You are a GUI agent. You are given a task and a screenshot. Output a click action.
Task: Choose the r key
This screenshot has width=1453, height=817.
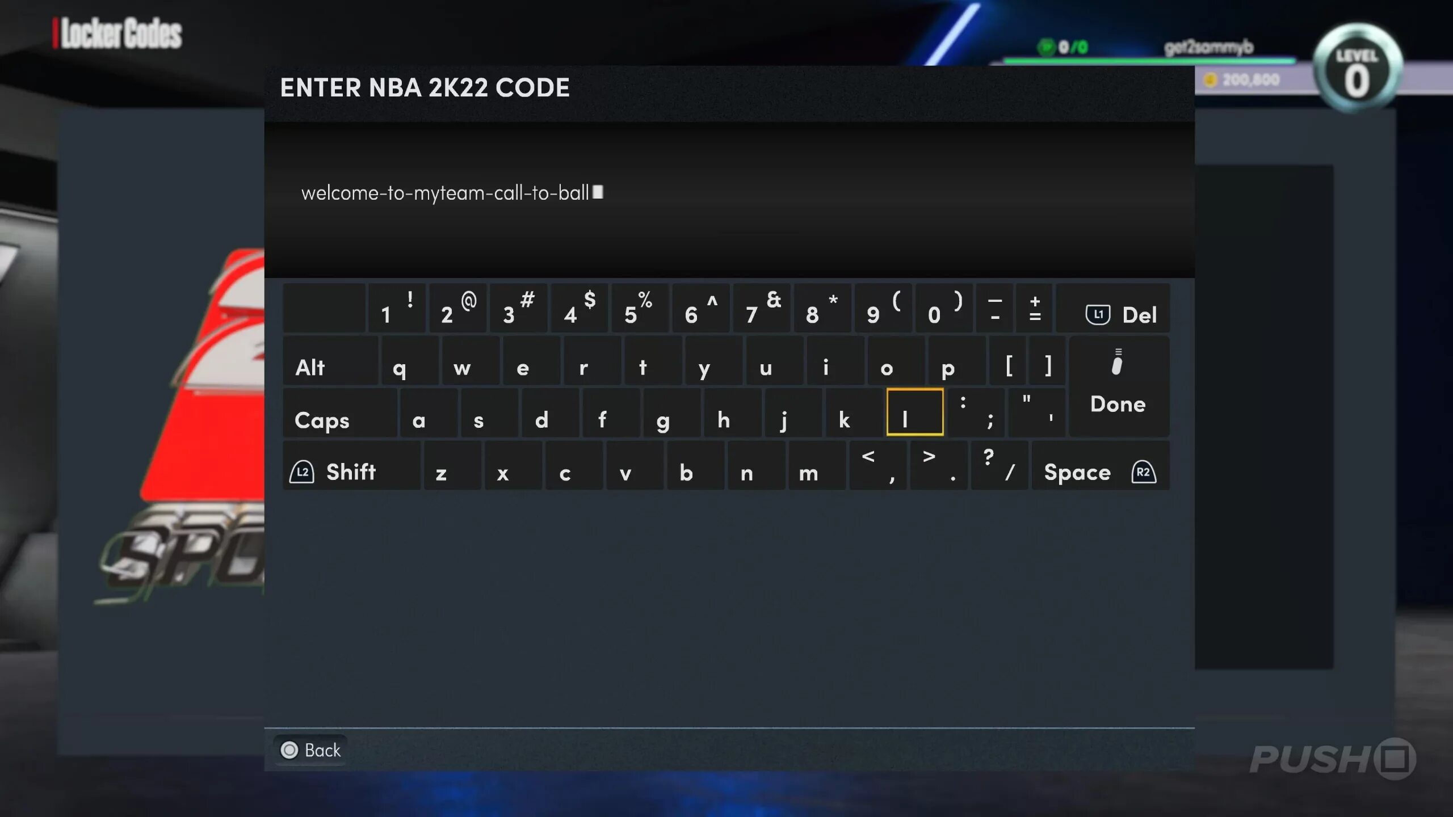tap(593, 361)
